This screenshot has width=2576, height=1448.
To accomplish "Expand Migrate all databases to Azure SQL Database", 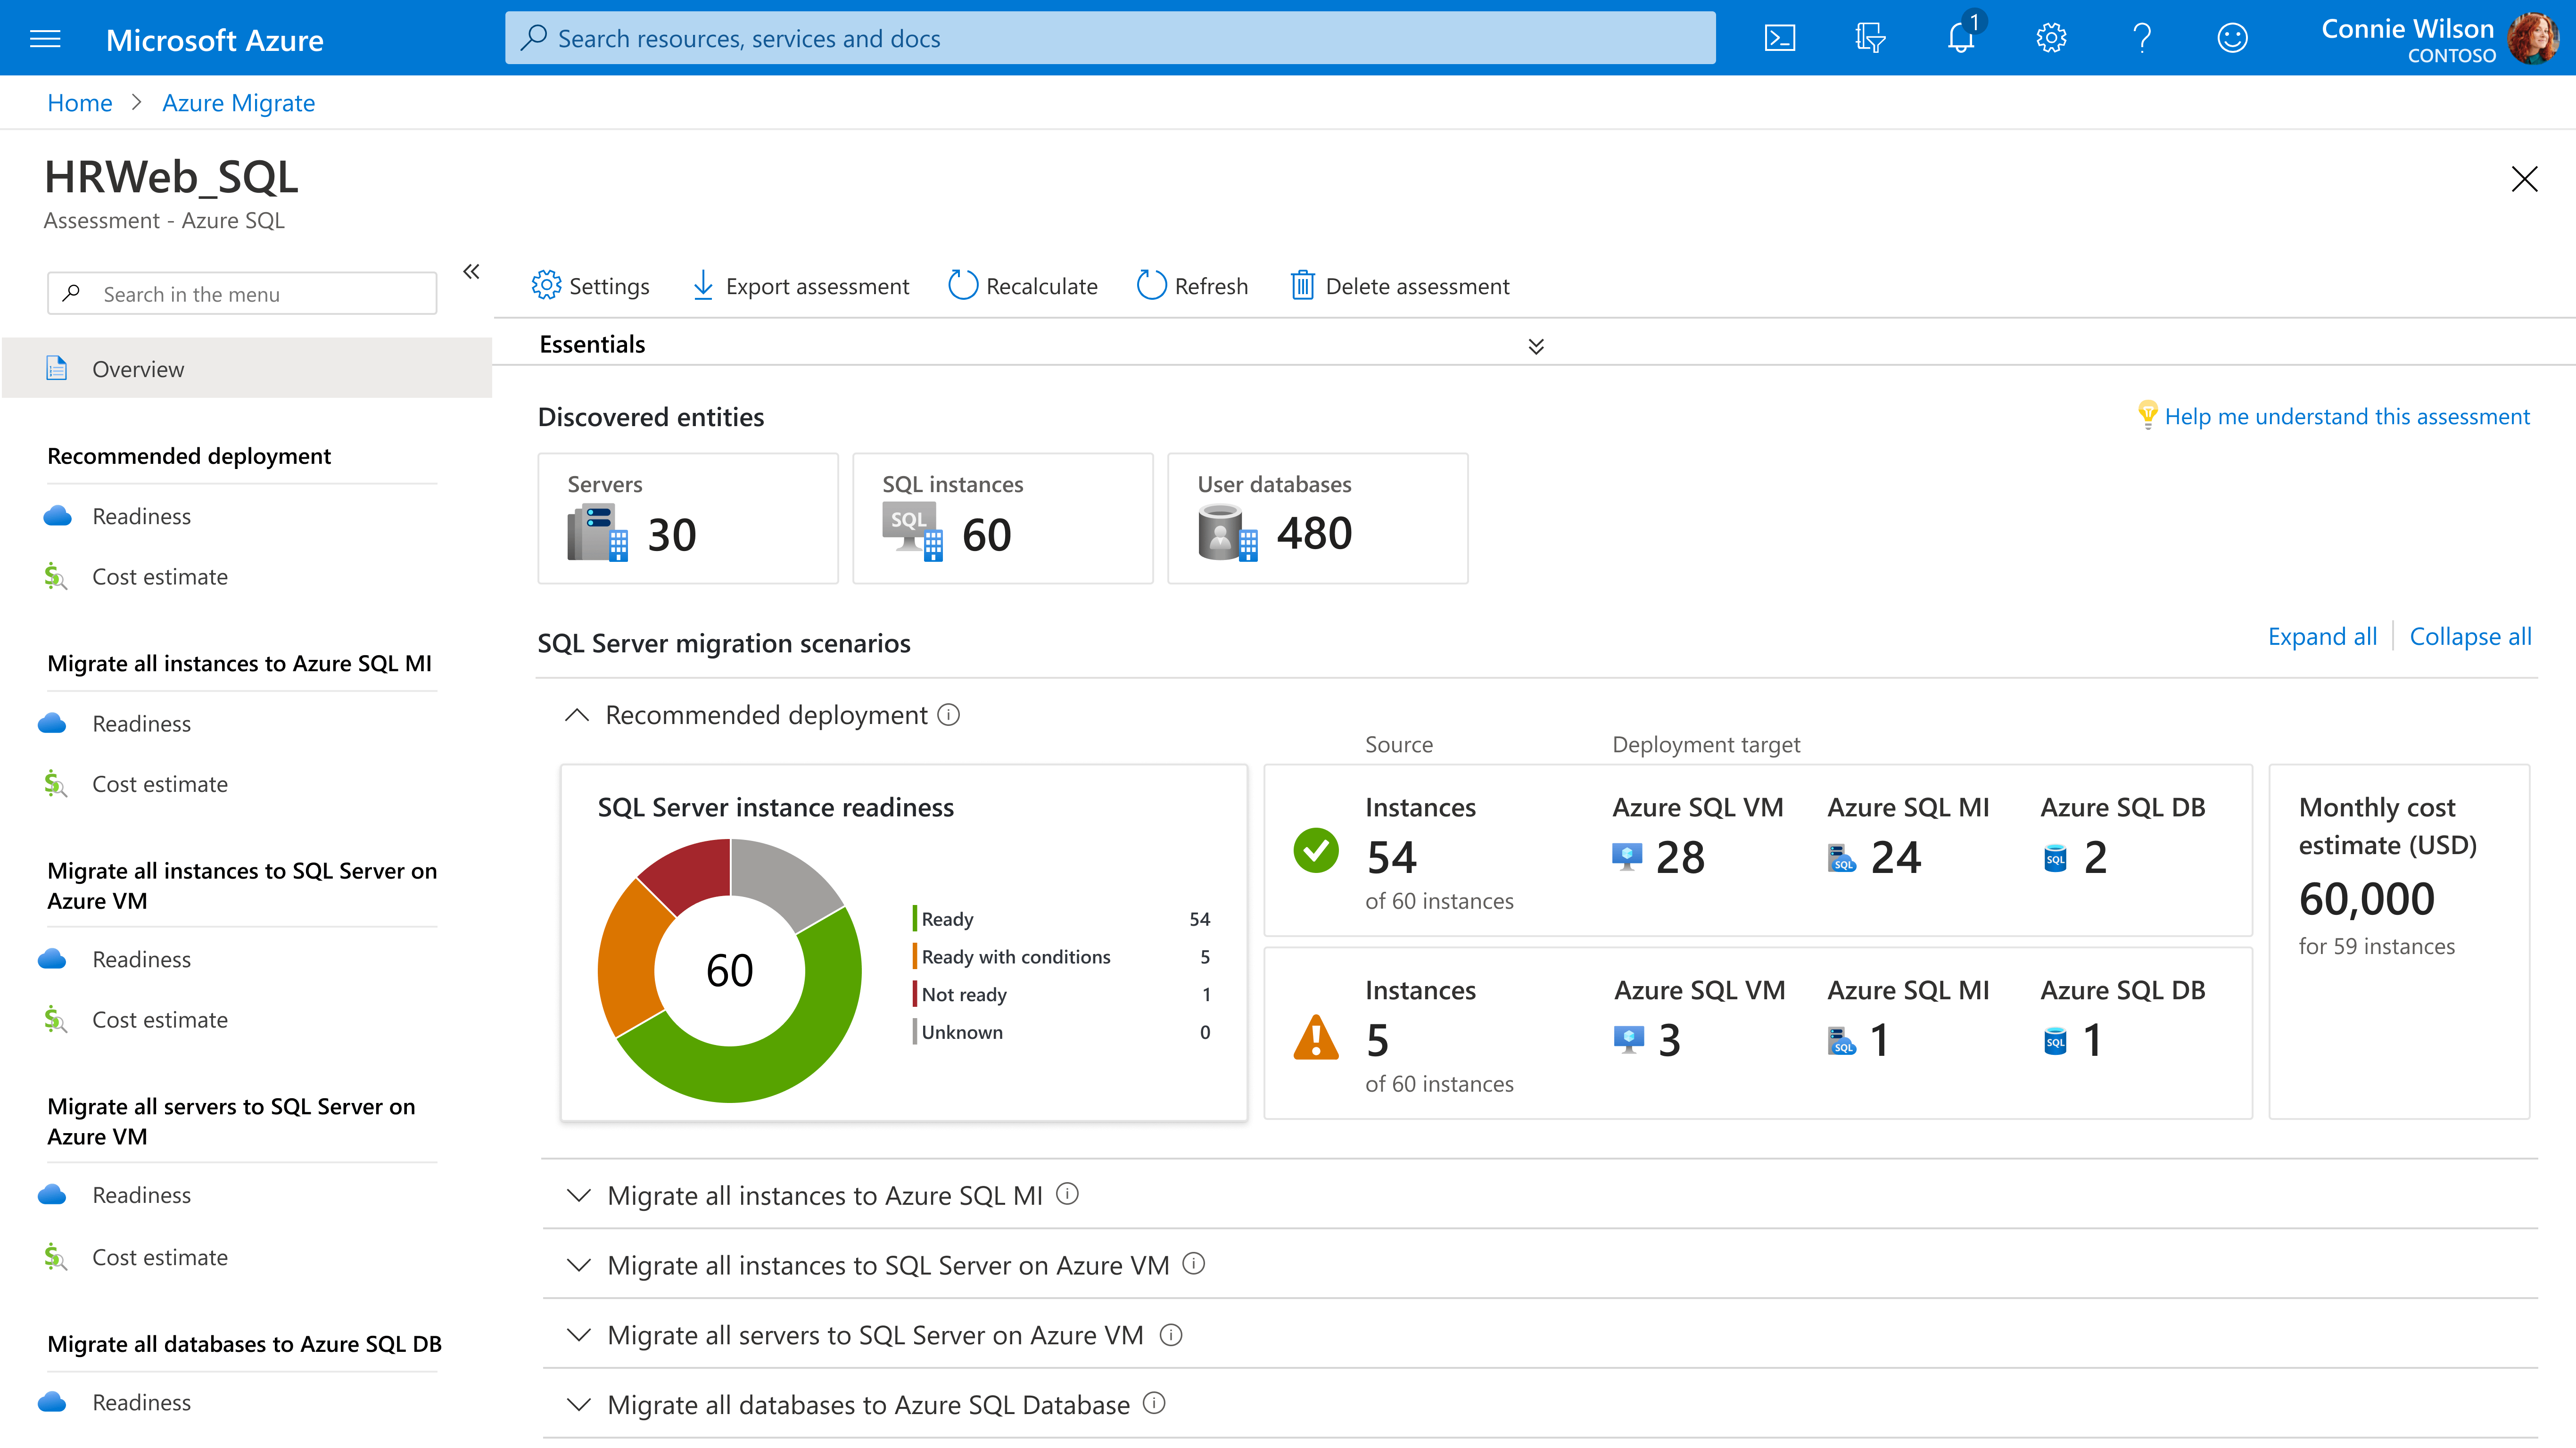I will click(579, 1404).
